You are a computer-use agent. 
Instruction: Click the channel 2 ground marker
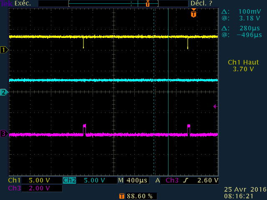pos(4,92)
